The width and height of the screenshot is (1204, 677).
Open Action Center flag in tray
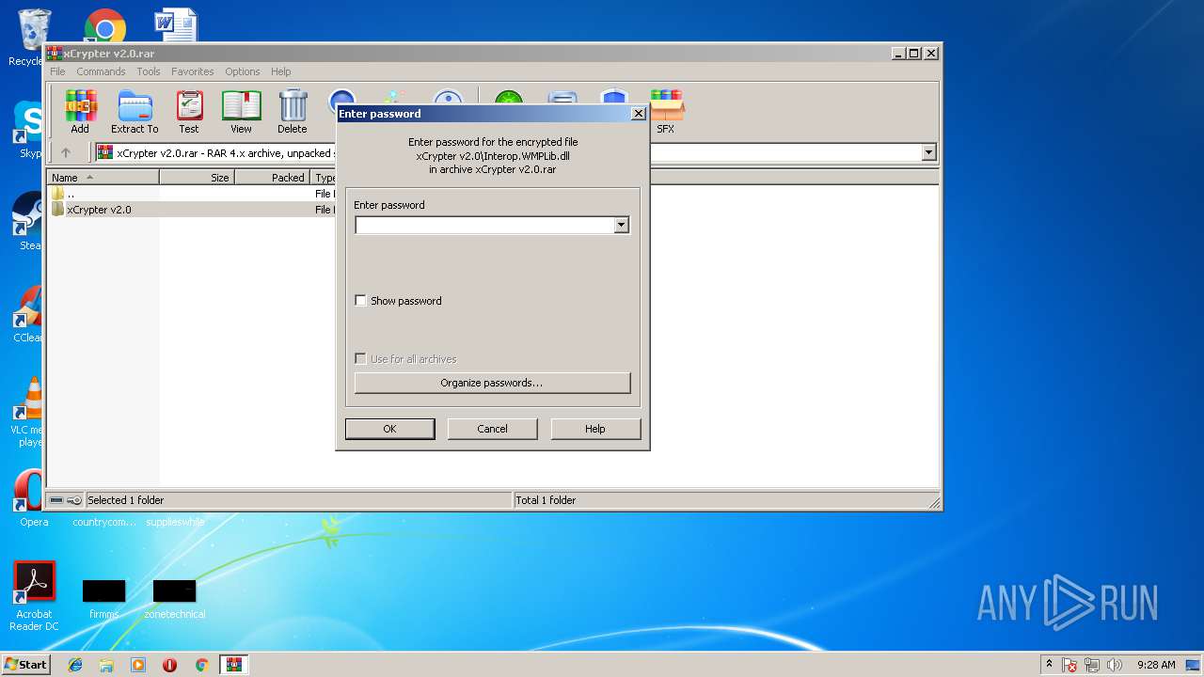click(x=1070, y=665)
